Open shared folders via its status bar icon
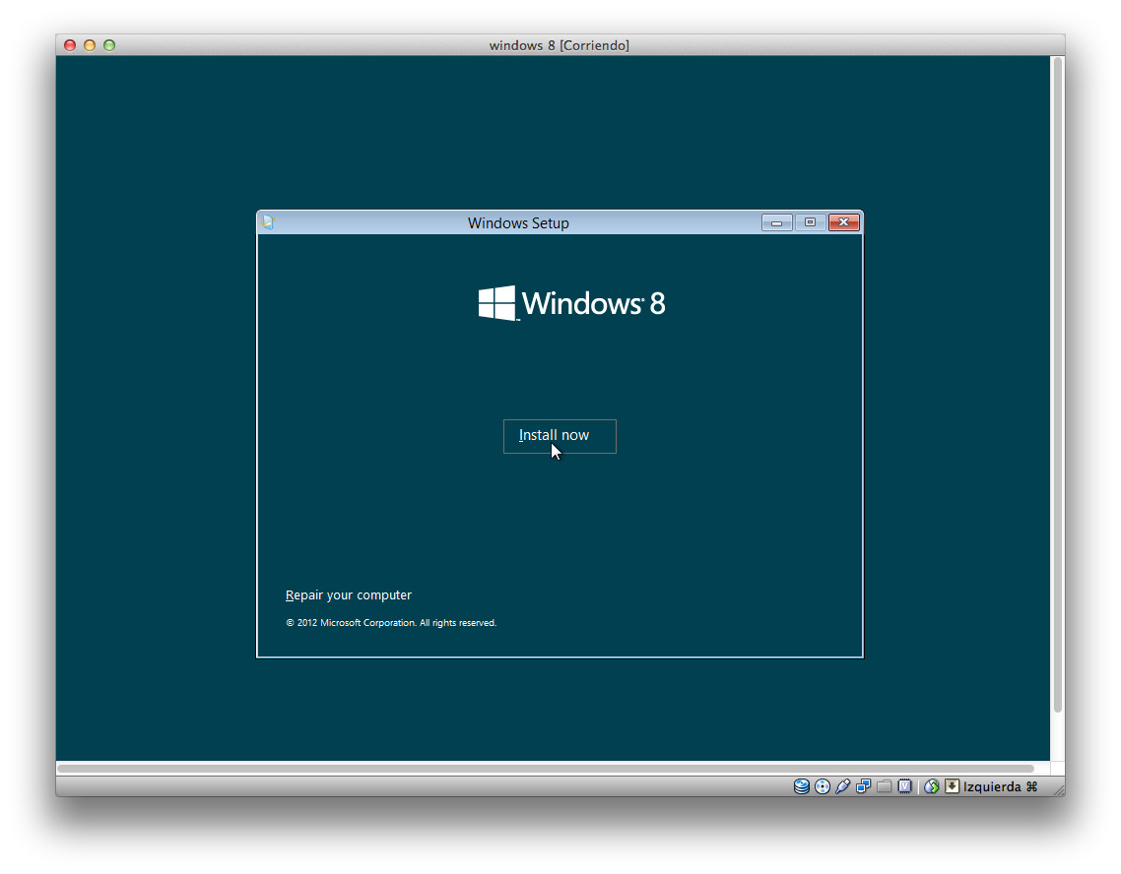This screenshot has height=874, width=1121. 885,786
